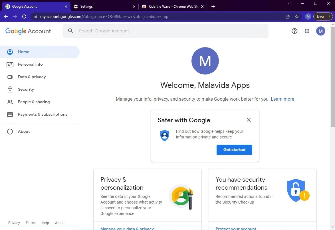Close the Google Account tab
Screen dimensions: 335x230
[66, 7]
